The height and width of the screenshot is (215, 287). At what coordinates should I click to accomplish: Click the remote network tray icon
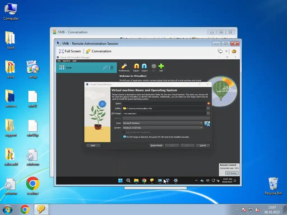(213, 181)
